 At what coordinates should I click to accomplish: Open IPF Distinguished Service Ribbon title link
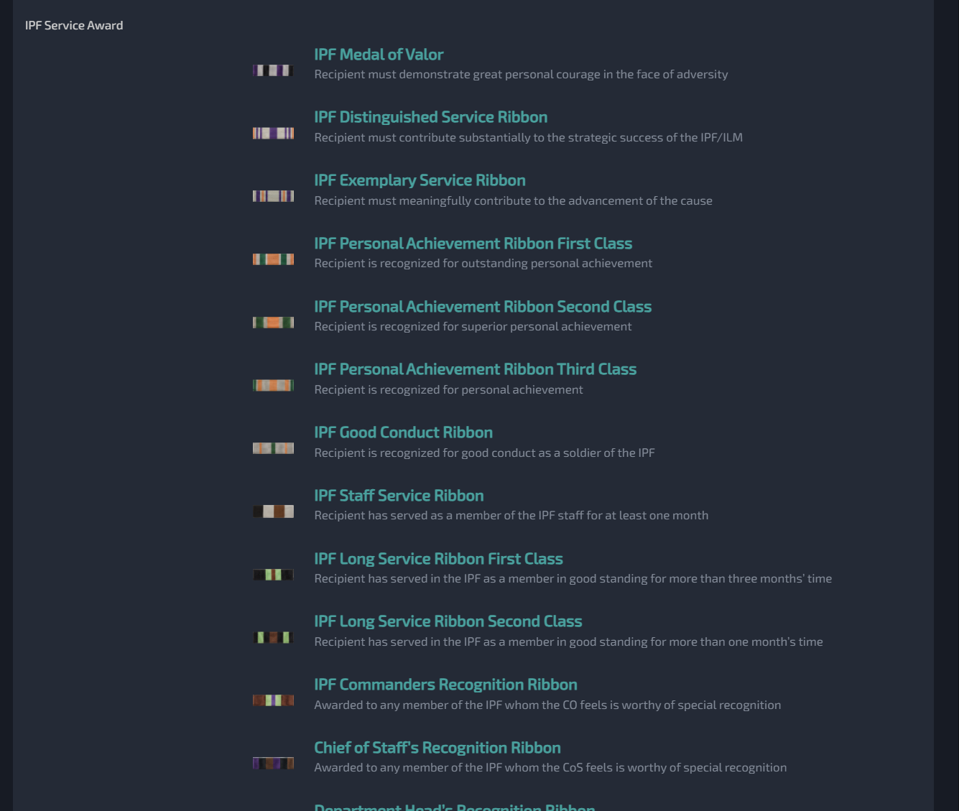[430, 117]
